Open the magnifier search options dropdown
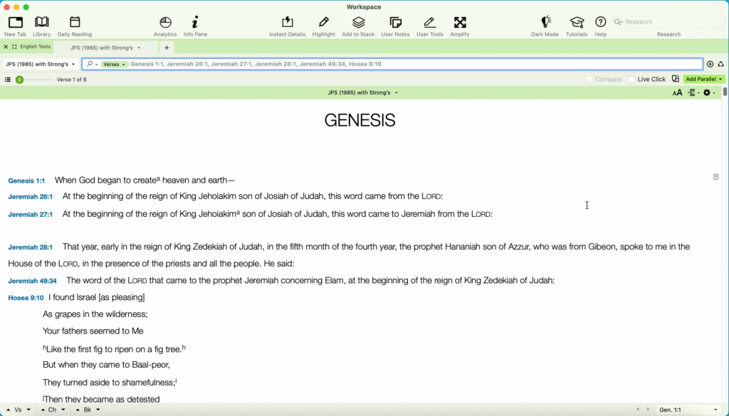This screenshot has width=729, height=416. click(92, 64)
